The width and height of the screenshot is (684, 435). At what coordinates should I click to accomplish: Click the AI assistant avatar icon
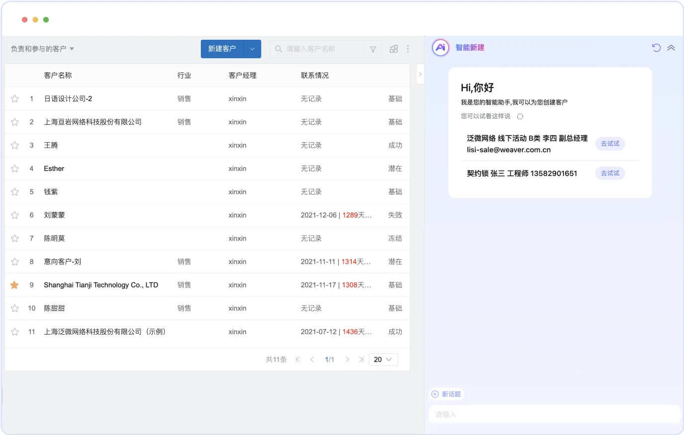click(x=440, y=48)
